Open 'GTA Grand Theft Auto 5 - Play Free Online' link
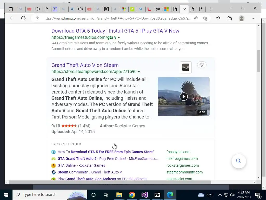 coord(108,159)
